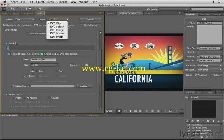Open disc Size 4.7 GB dropdown
224x140 pixels.
tap(44, 65)
